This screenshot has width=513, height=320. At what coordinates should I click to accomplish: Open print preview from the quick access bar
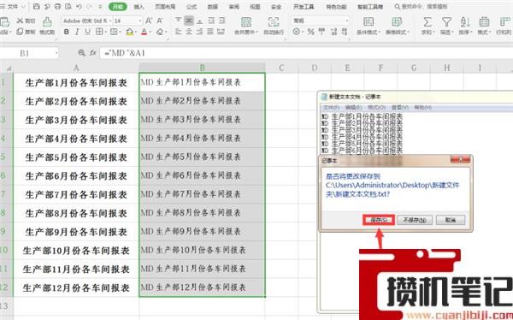(x=68, y=7)
